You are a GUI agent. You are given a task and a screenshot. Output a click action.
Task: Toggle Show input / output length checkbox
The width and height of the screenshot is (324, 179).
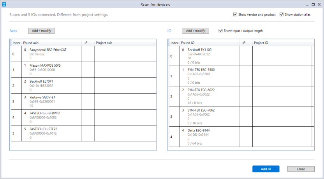(220, 31)
